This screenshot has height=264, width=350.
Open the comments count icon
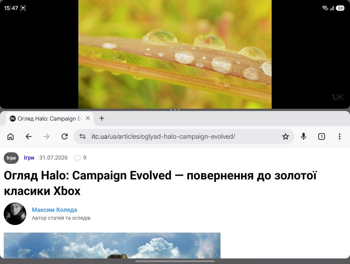pyautogui.click(x=77, y=158)
